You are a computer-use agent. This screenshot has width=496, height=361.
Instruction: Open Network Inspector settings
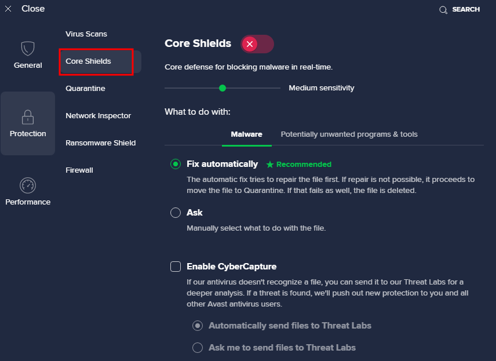click(x=98, y=115)
